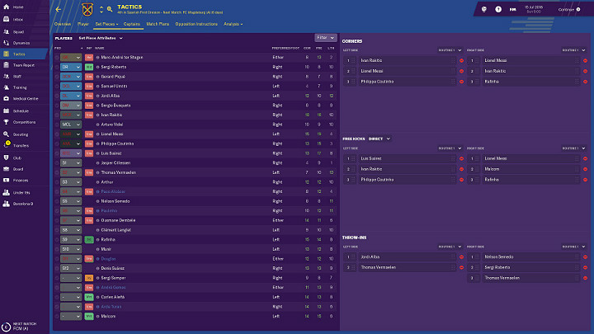The width and height of the screenshot is (594, 334).
Task: Open the GK position dropdown for ter Stegen
Action: (71, 58)
